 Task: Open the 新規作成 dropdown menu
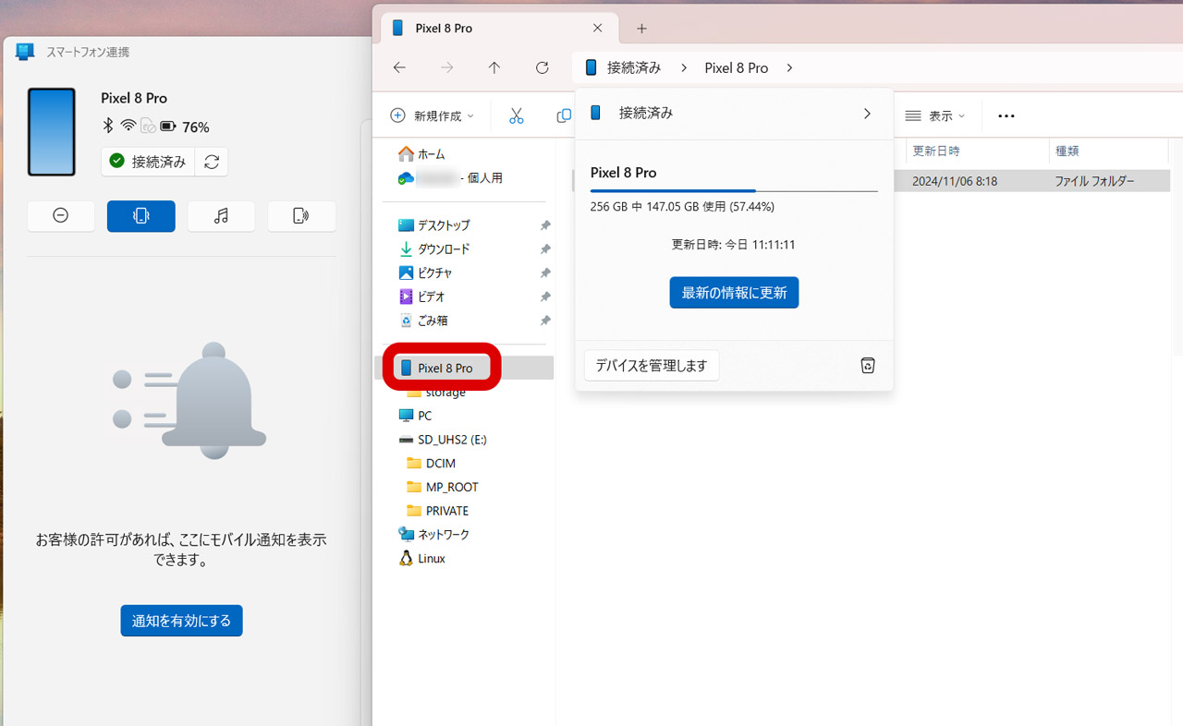pos(433,115)
